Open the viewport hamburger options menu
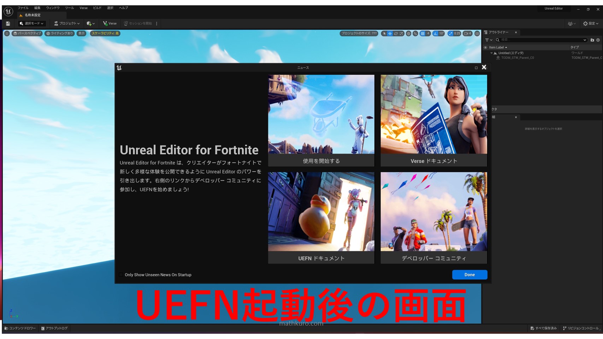This screenshot has height=339, width=603. point(7,33)
